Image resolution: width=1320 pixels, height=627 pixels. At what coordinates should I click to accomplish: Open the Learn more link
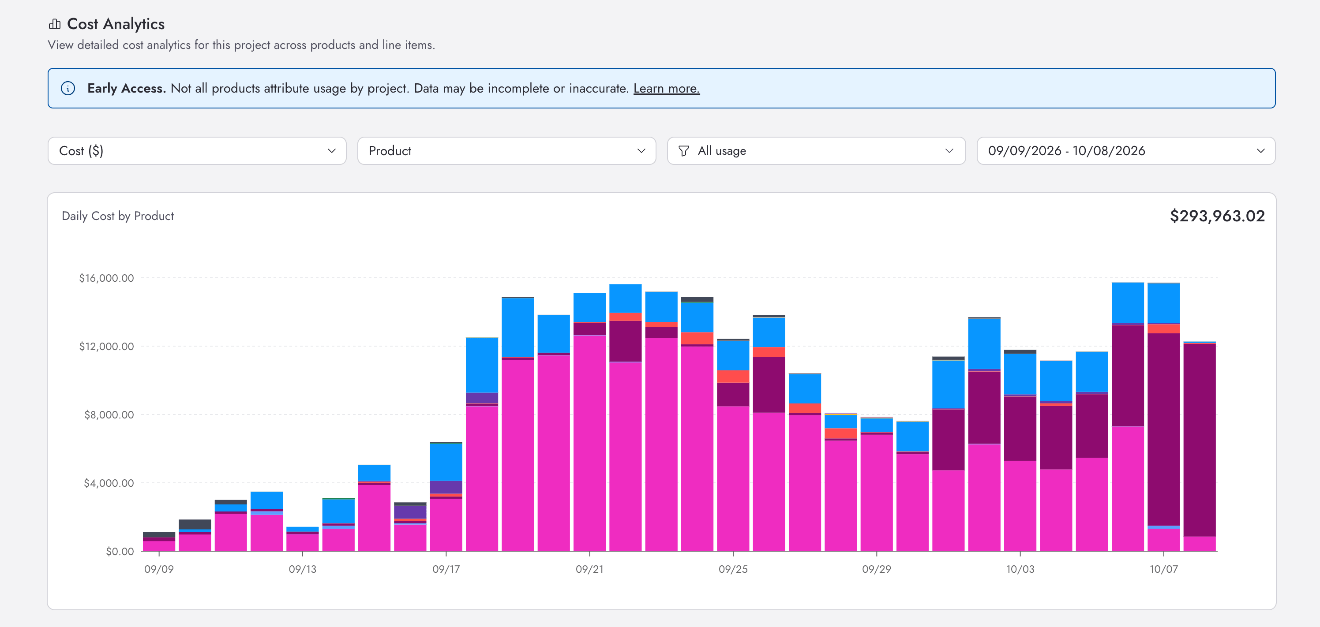[666, 88]
